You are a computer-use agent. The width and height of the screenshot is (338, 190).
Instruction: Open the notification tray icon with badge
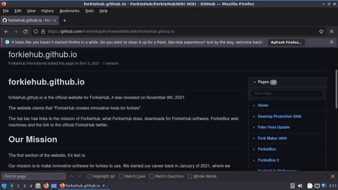323,186
